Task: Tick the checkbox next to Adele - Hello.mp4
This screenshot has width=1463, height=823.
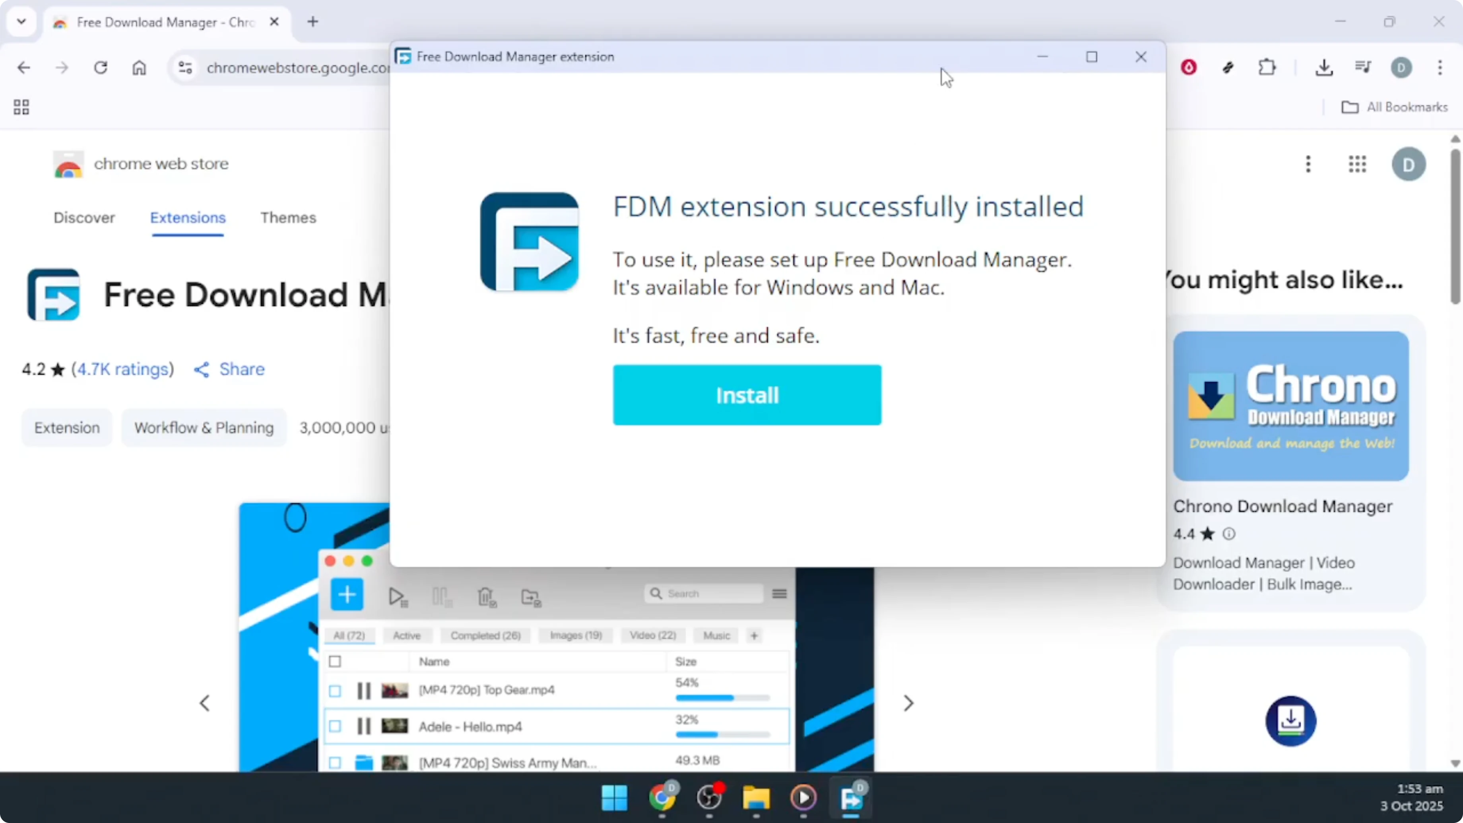Action: (335, 726)
